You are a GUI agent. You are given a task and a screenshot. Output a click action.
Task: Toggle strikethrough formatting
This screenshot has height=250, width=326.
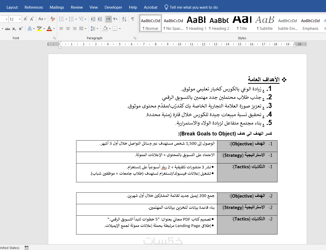click(x=8, y=29)
